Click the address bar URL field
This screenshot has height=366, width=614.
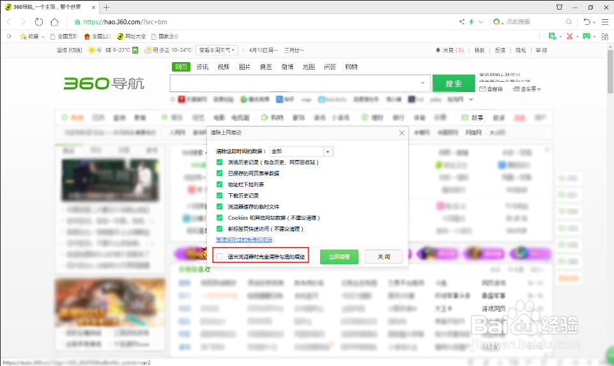coord(266,22)
